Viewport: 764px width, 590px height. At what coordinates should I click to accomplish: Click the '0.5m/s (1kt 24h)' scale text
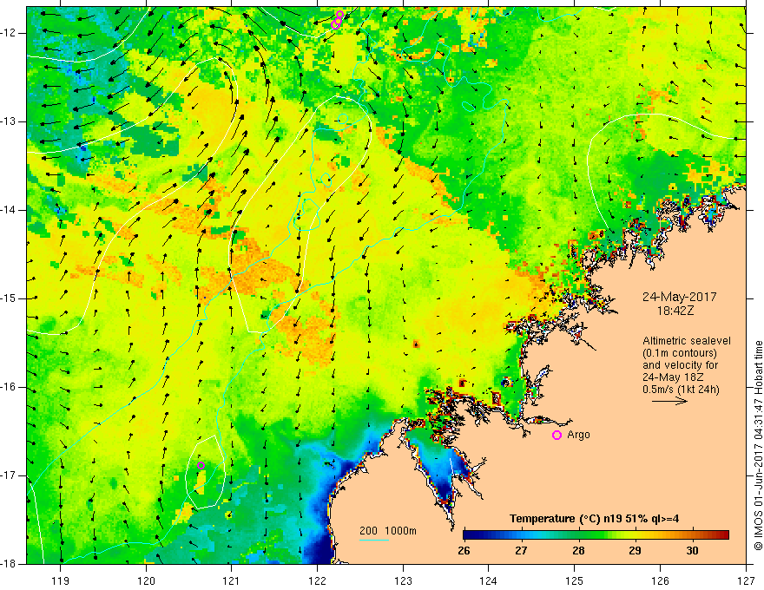click(681, 390)
